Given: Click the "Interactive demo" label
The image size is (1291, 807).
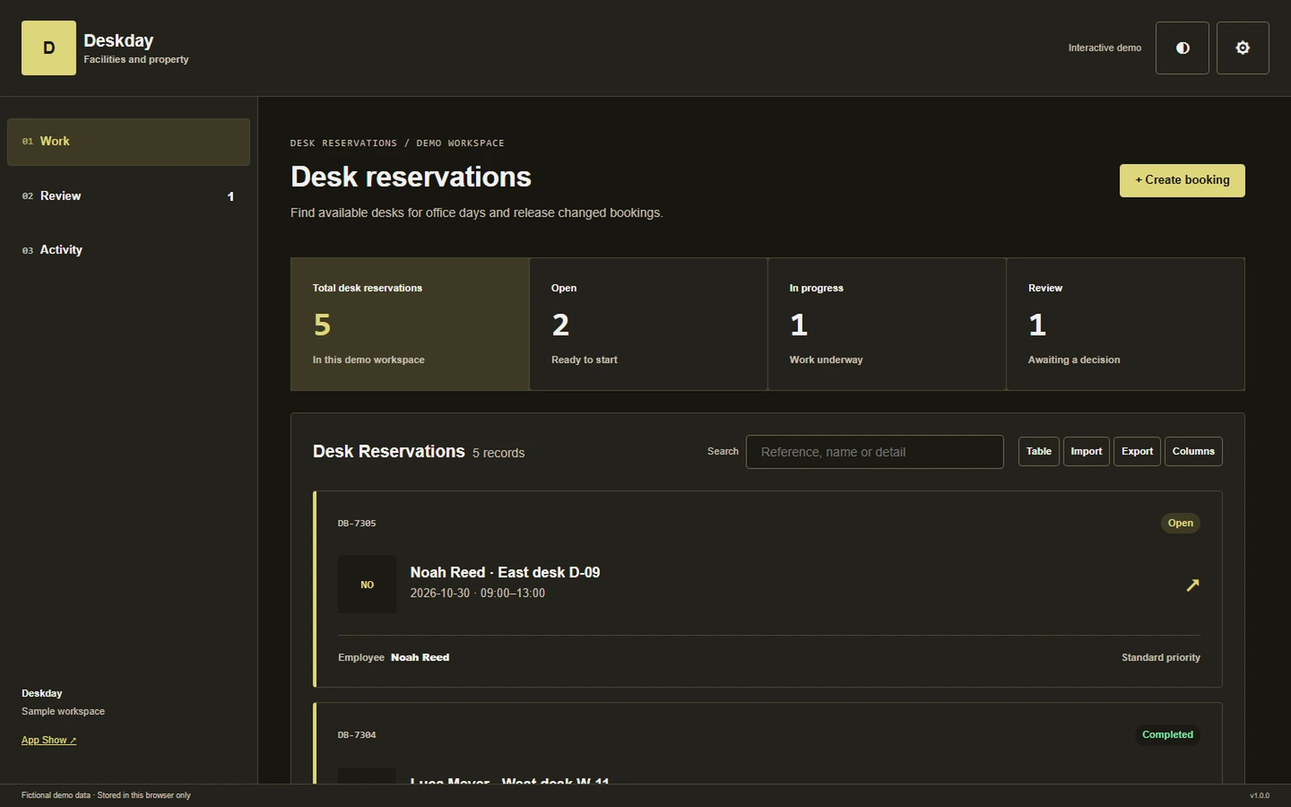Looking at the screenshot, I should (x=1105, y=48).
